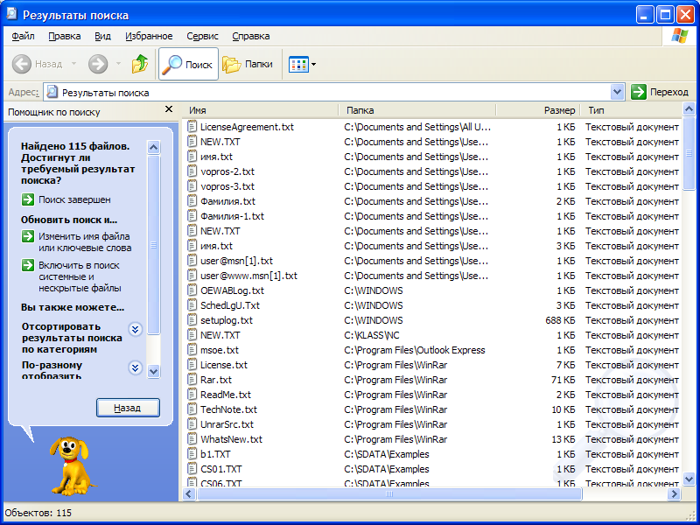
Task: Click Включить в поиск системные файлы link
Action: (x=80, y=276)
